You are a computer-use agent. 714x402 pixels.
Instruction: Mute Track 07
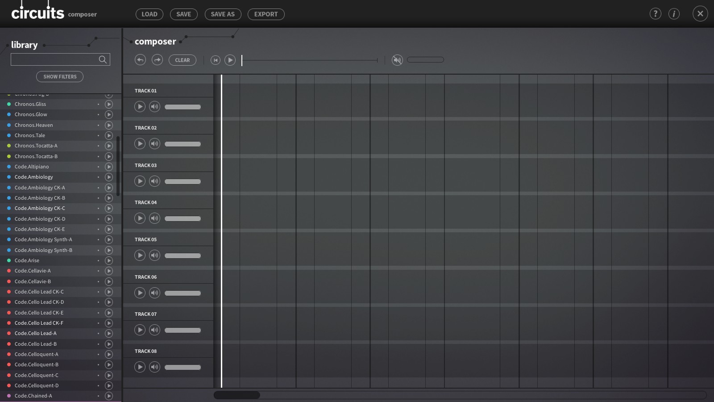coord(154,330)
